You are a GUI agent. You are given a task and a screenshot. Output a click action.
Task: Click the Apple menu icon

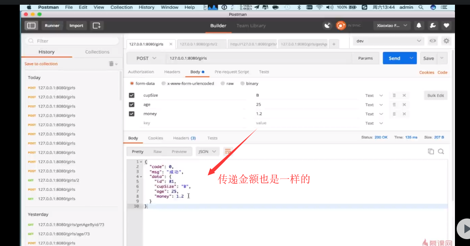29,7
